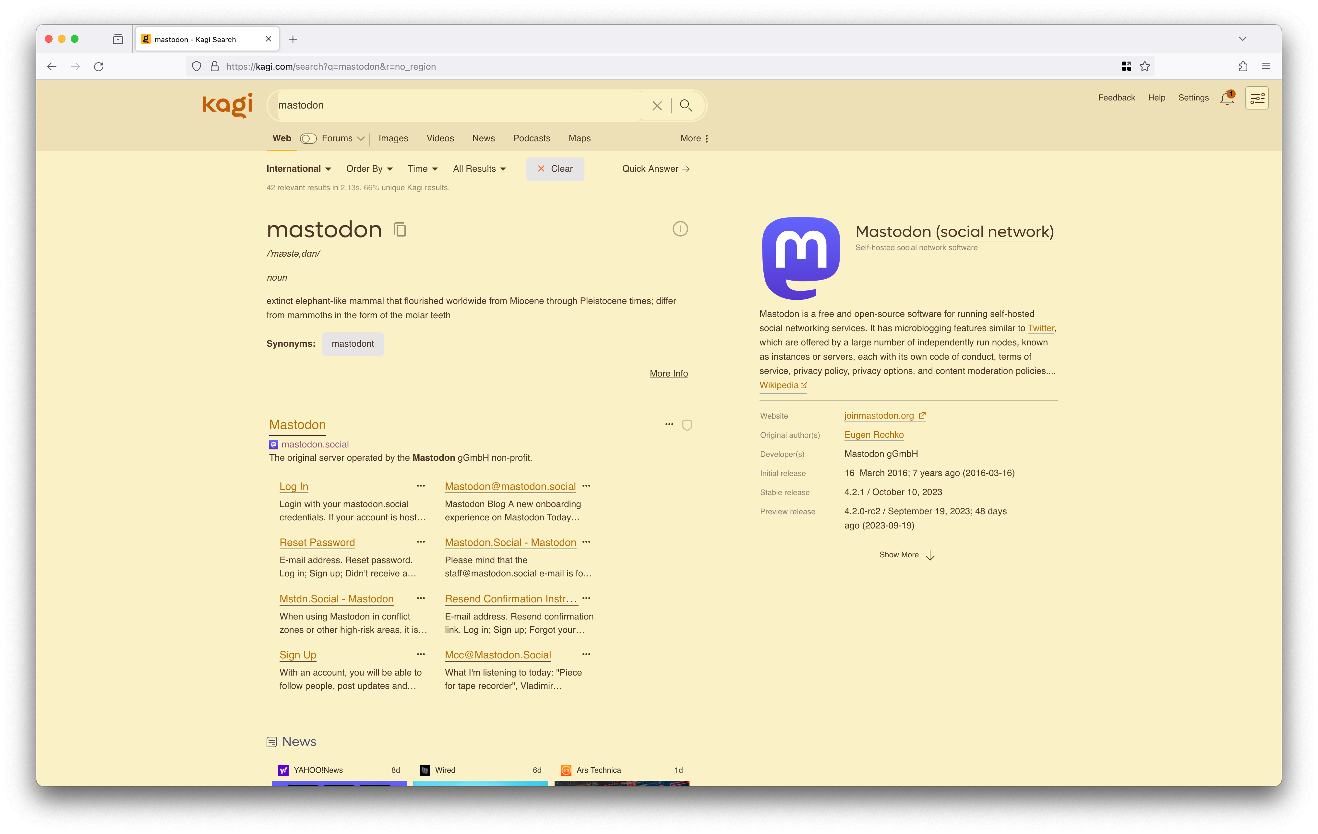This screenshot has height=834, width=1318.
Task: Click the Twitter link in description
Action: point(1040,328)
